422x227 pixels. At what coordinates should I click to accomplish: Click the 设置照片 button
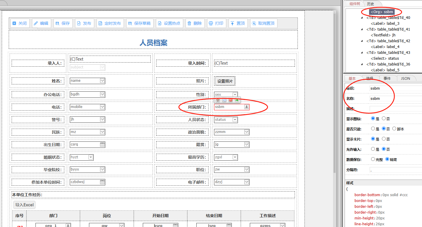pyautogui.click(x=225, y=81)
